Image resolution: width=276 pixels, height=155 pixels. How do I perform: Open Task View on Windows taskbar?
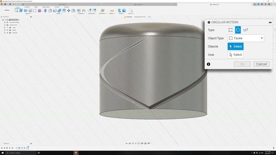pos(39,153)
